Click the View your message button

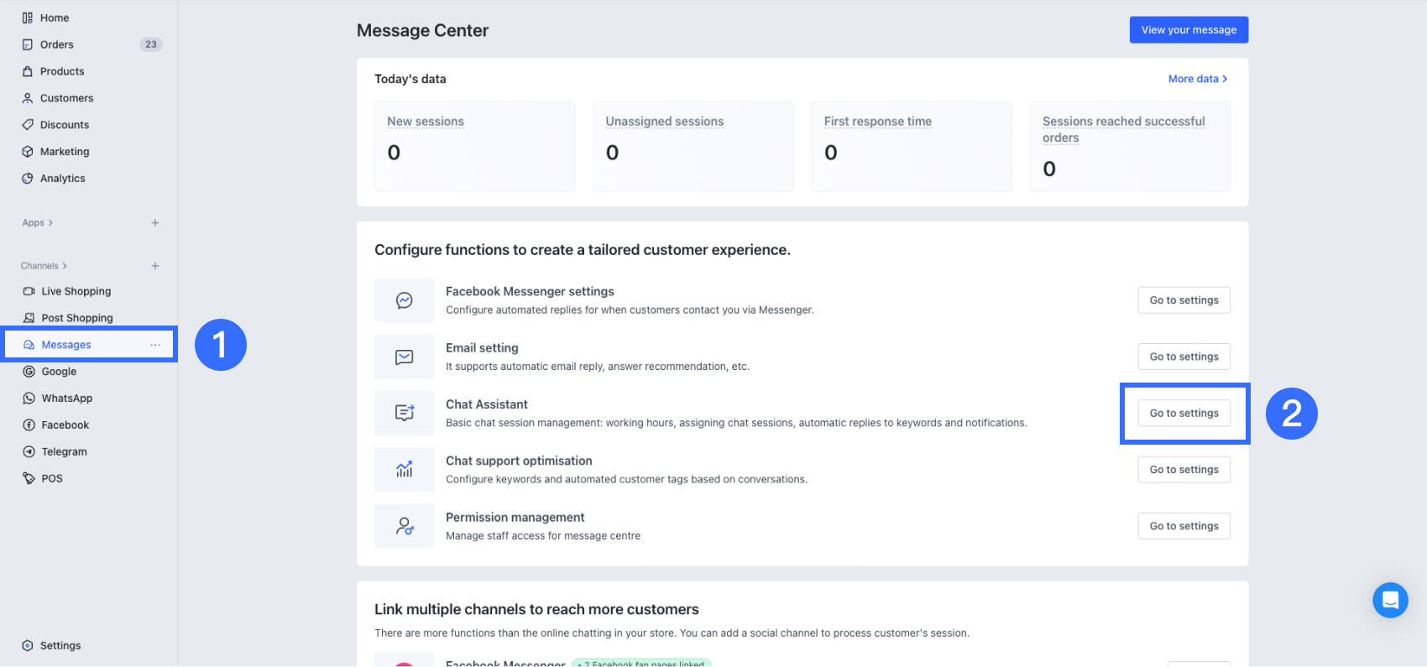[x=1188, y=30]
